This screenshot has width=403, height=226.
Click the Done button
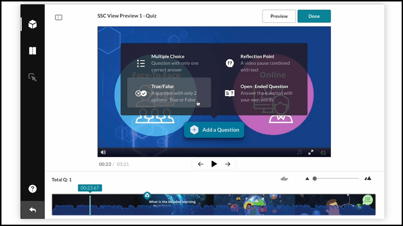[x=314, y=16]
